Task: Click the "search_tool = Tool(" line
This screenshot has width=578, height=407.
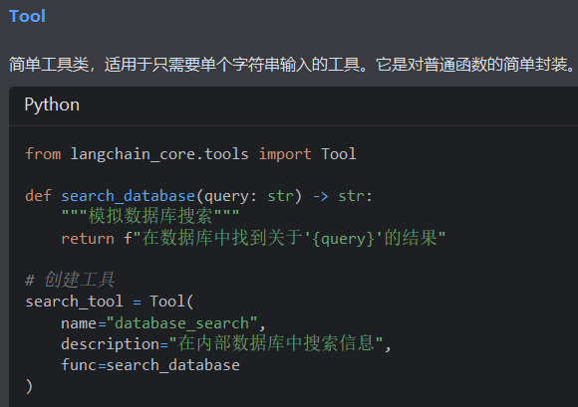Action: tap(109, 302)
